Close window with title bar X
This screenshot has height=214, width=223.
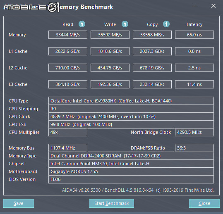pyautogui.click(x=213, y=6)
